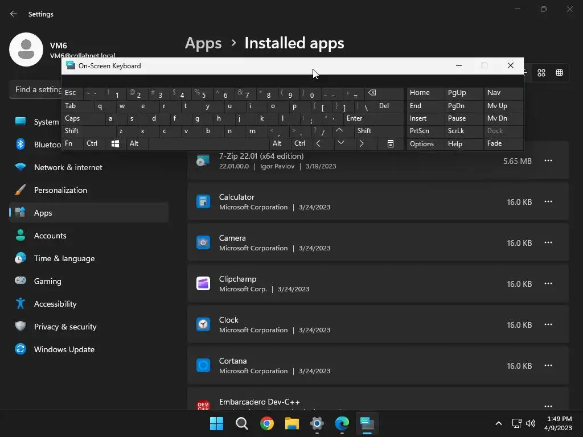Screen dimensions: 583x437
Task: Open Network & internet settings
Action: pos(89,167)
